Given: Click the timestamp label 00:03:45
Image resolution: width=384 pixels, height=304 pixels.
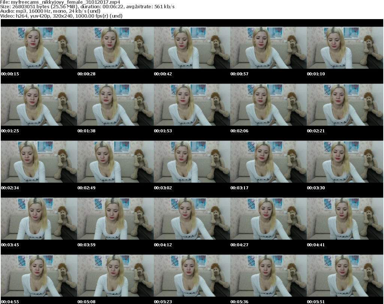Looking at the screenshot, I should click(x=10, y=245).
